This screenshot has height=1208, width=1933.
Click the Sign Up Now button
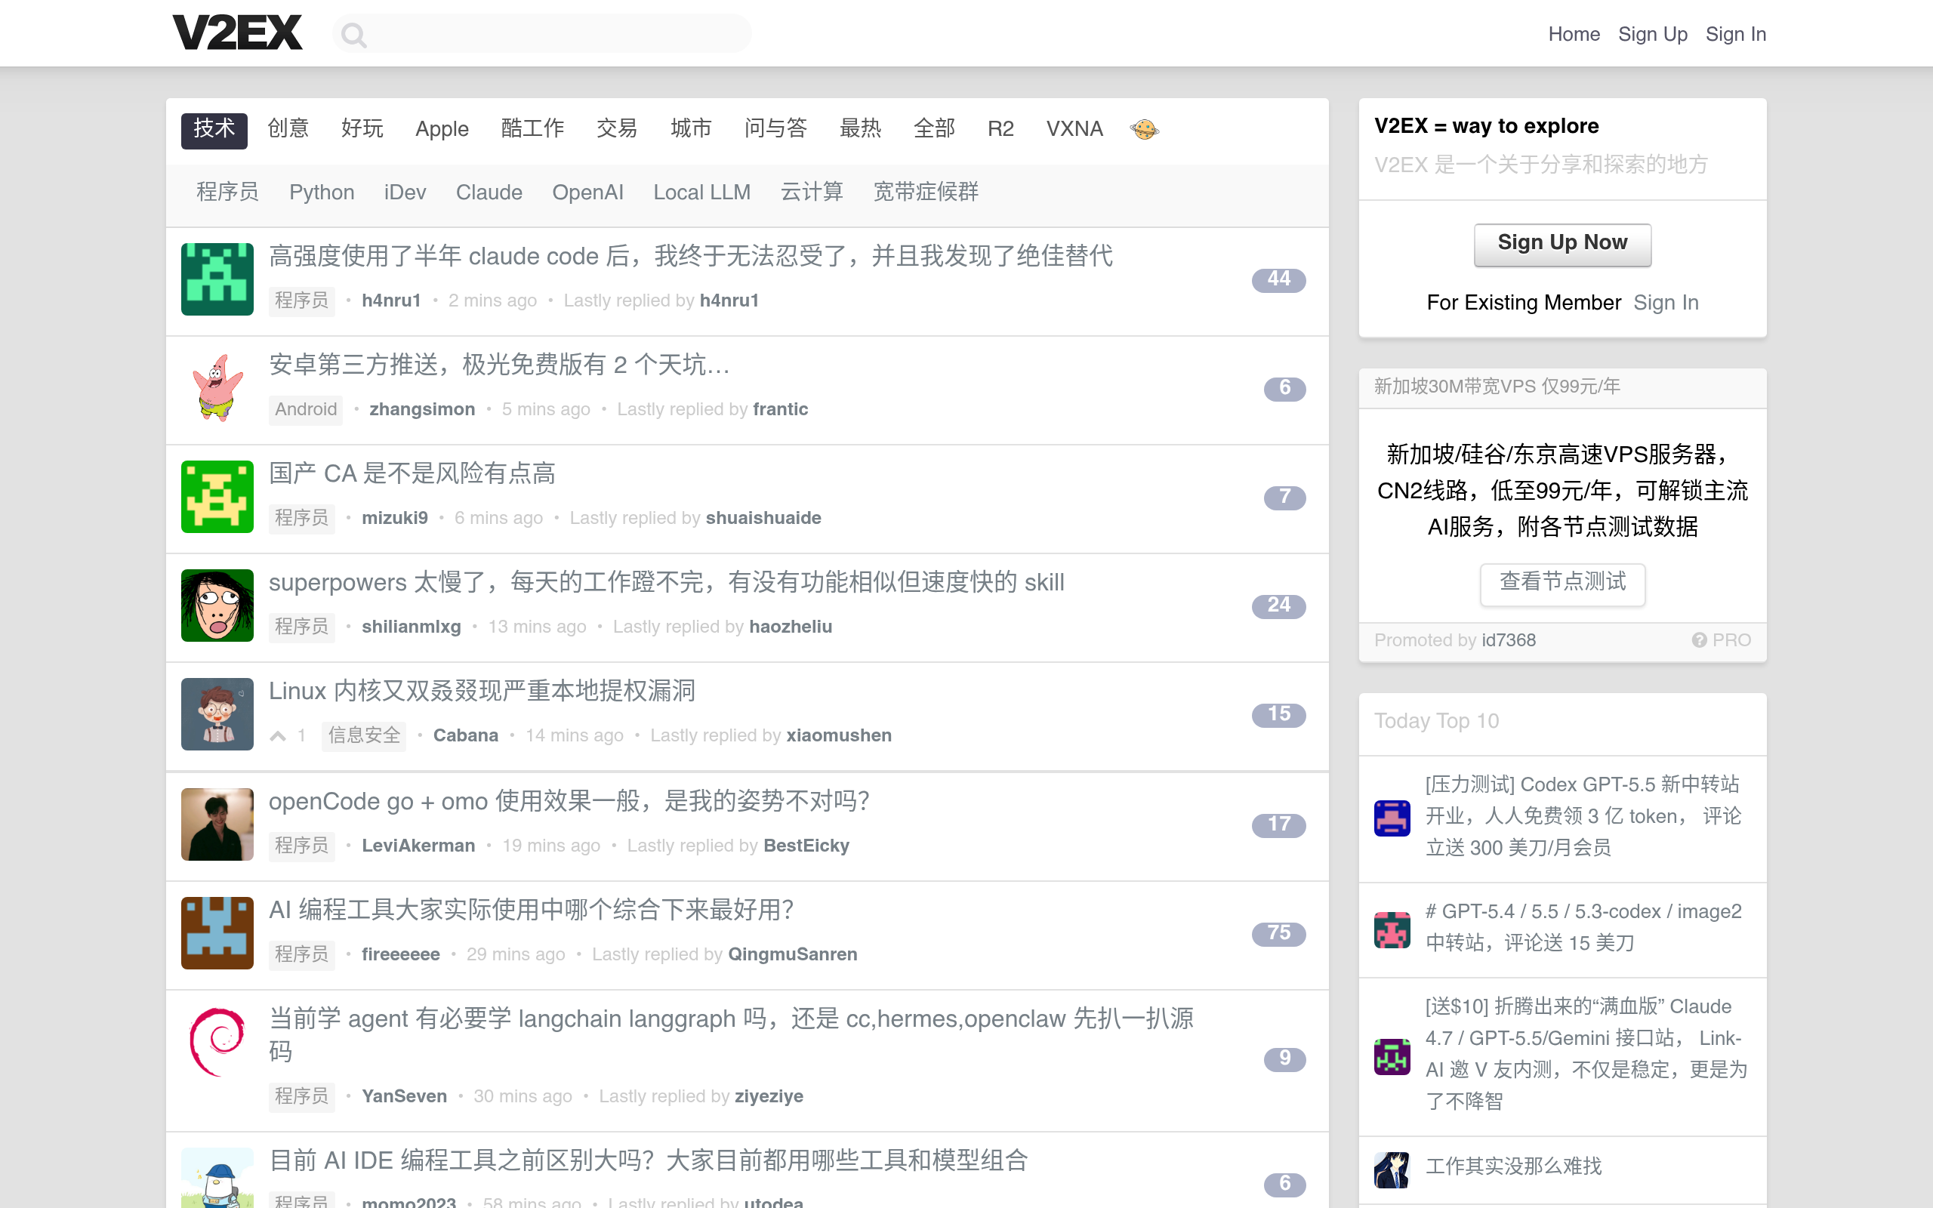[x=1562, y=244]
